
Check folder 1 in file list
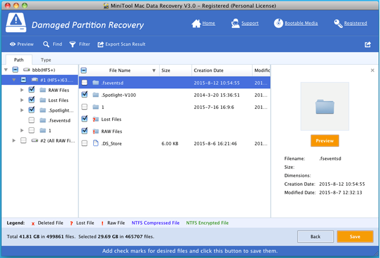[x=84, y=107]
